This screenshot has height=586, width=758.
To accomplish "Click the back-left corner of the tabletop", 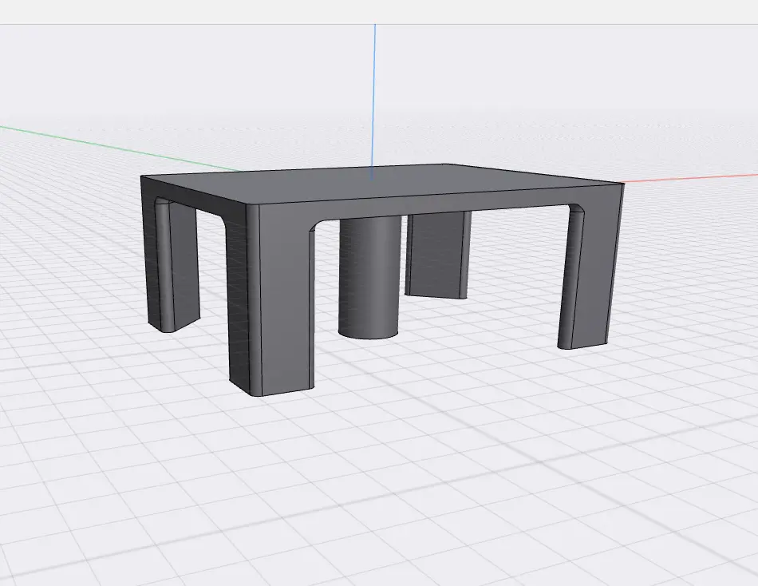I will pos(143,176).
